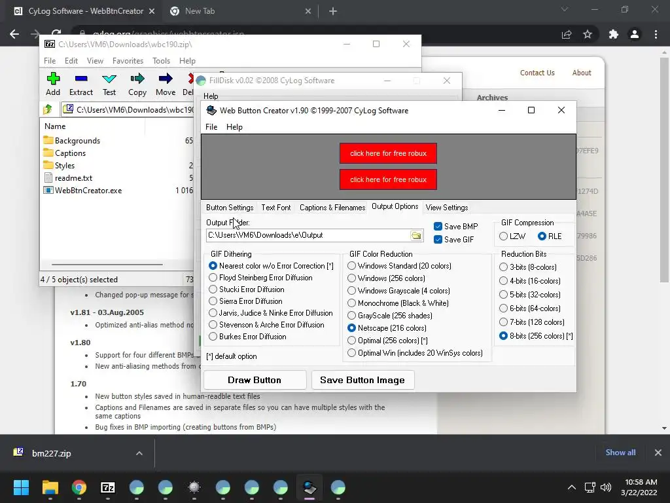
Task: Open Chrome from the taskbar
Action: coord(79,487)
